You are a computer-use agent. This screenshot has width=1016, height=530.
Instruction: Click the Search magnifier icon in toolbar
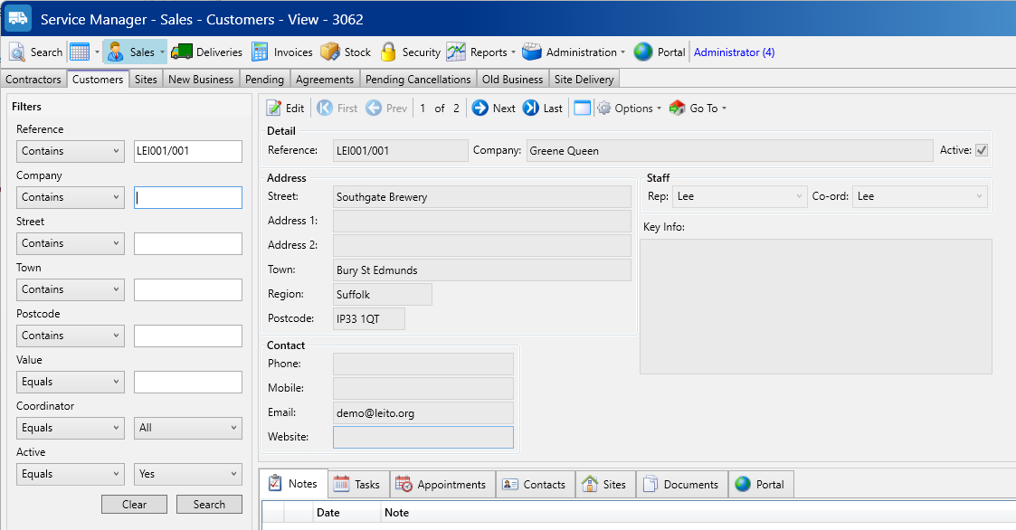(x=17, y=52)
